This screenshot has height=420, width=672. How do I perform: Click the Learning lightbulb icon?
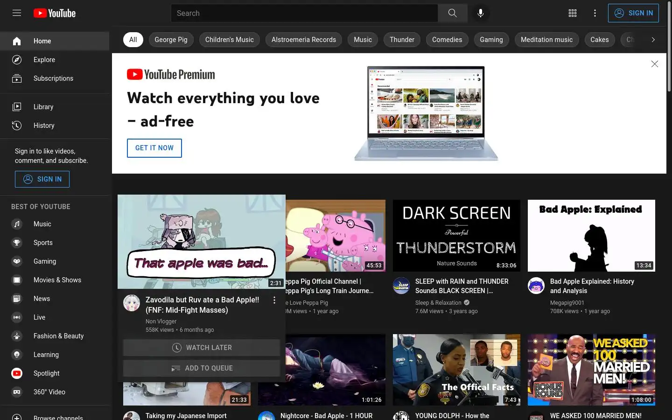17,355
